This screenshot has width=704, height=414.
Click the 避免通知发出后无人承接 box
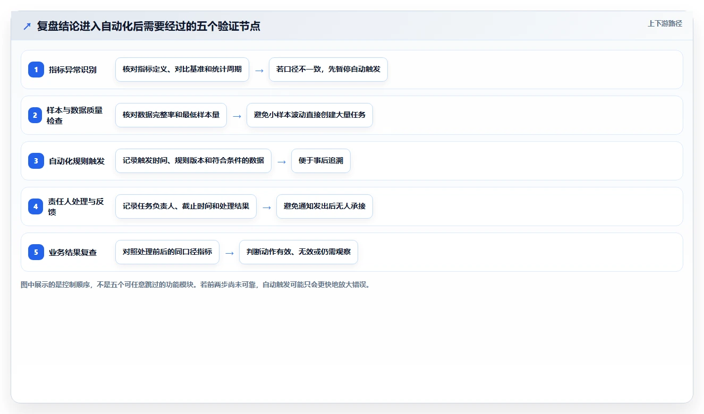pos(325,206)
